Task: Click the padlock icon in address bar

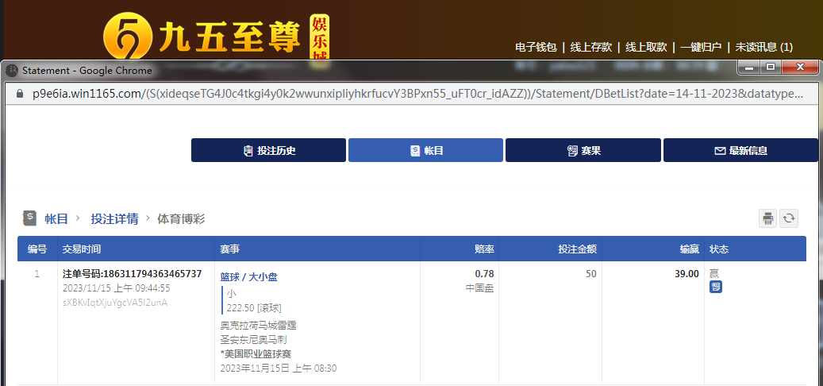Action: (20, 94)
